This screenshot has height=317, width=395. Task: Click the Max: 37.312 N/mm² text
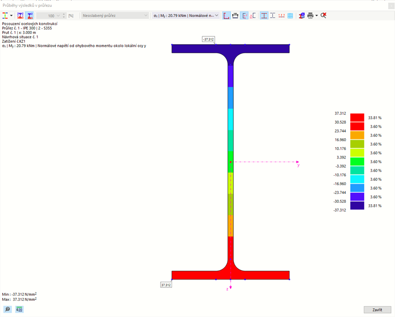[19, 299]
